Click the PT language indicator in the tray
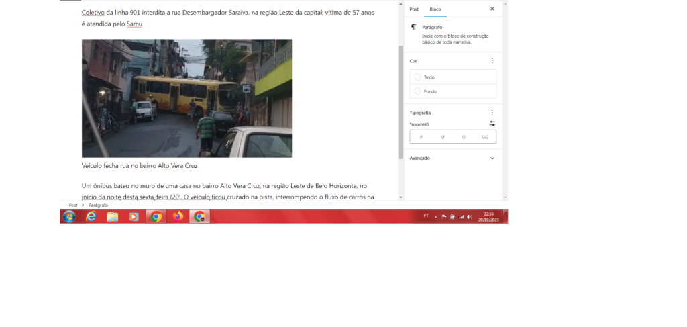 426,216
